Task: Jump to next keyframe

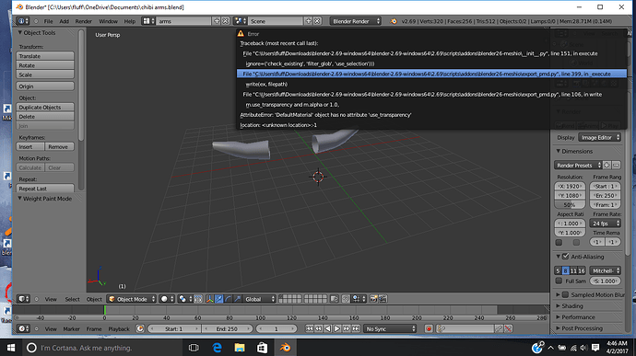Action: [x=347, y=328]
